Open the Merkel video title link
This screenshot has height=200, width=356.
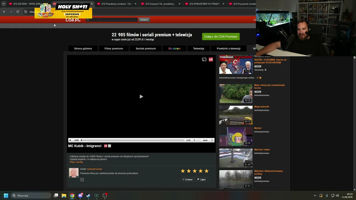coord(258,128)
